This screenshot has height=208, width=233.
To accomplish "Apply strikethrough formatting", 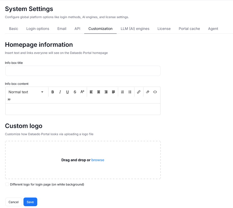I will pyautogui.click(x=75, y=92).
